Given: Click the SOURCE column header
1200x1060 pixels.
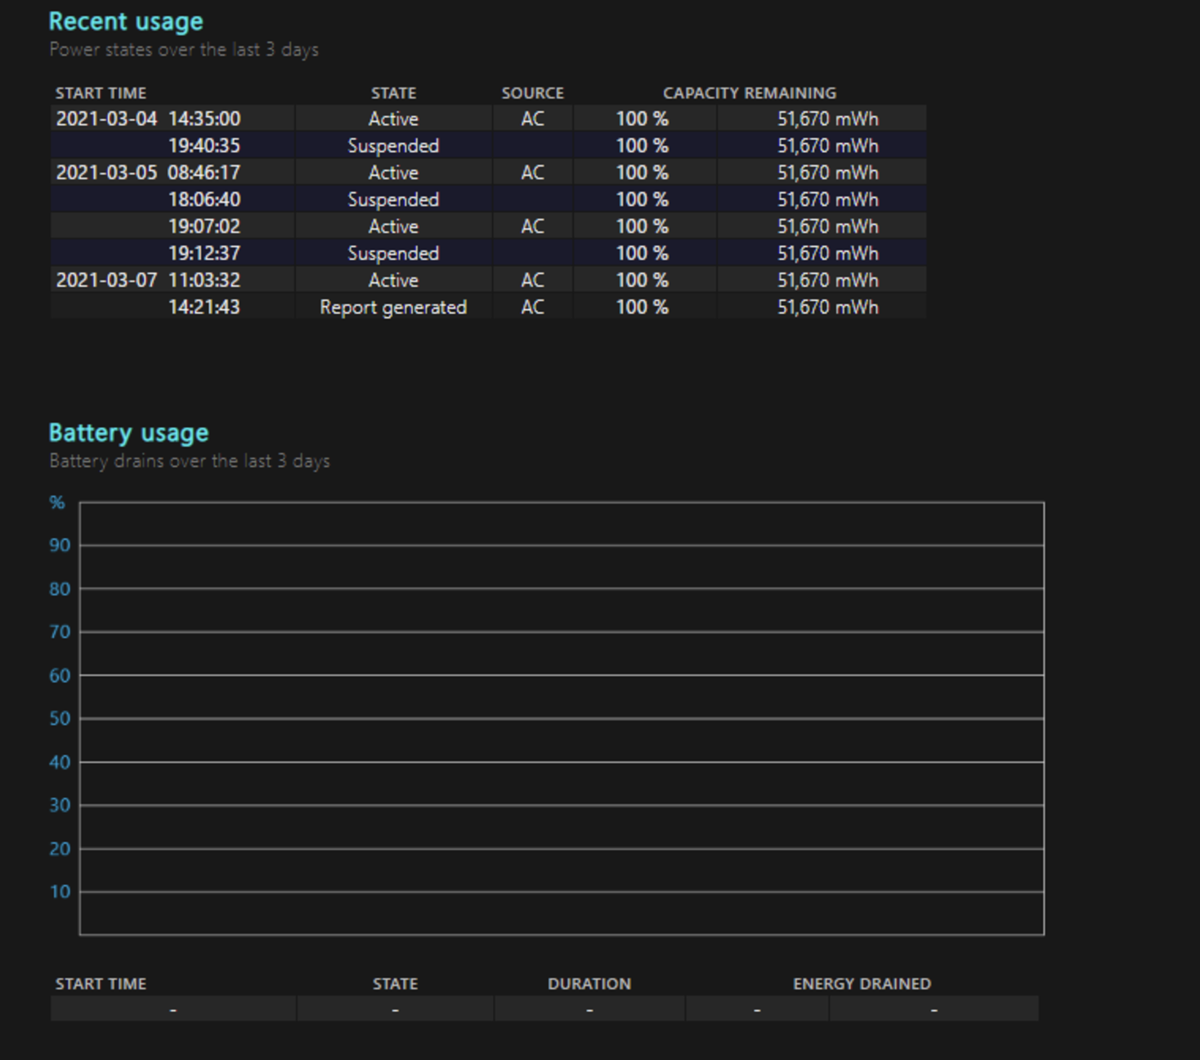Looking at the screenshot, I should [532, 93].
